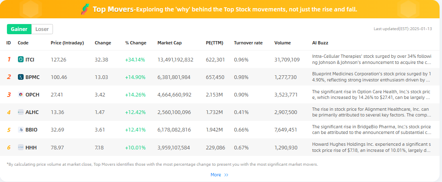Screen dimensions: 442x182
Task: Click market cap 13,491,192,832
Action: click(175, 60)
